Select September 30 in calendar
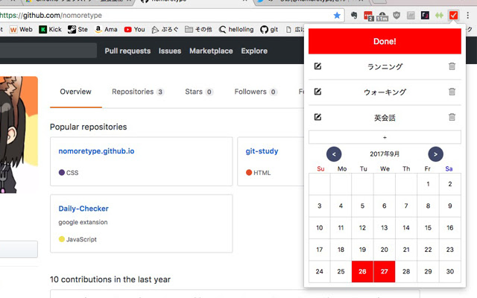Screen dimensions: 477x298 [x=450, y=271]
